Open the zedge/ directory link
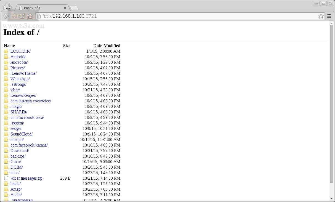 pyautogui.click(x=16, y=129)
